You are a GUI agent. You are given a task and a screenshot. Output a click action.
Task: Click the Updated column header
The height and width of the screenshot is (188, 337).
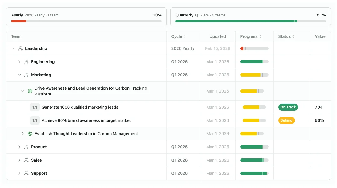pyautogui.click(x=218, y=37)
